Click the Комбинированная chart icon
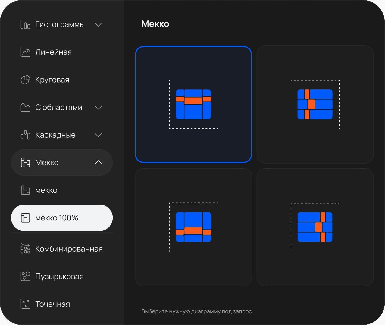This screenshot has width=385, height=325. [x=25, y=249]
